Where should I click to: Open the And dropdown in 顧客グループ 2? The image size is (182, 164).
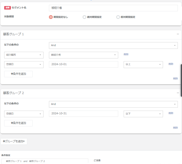(113, 104)
